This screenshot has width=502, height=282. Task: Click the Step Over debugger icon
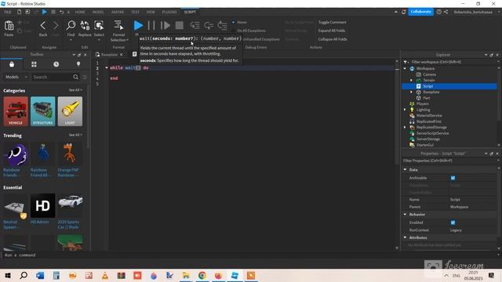click(x=209, y=25)
